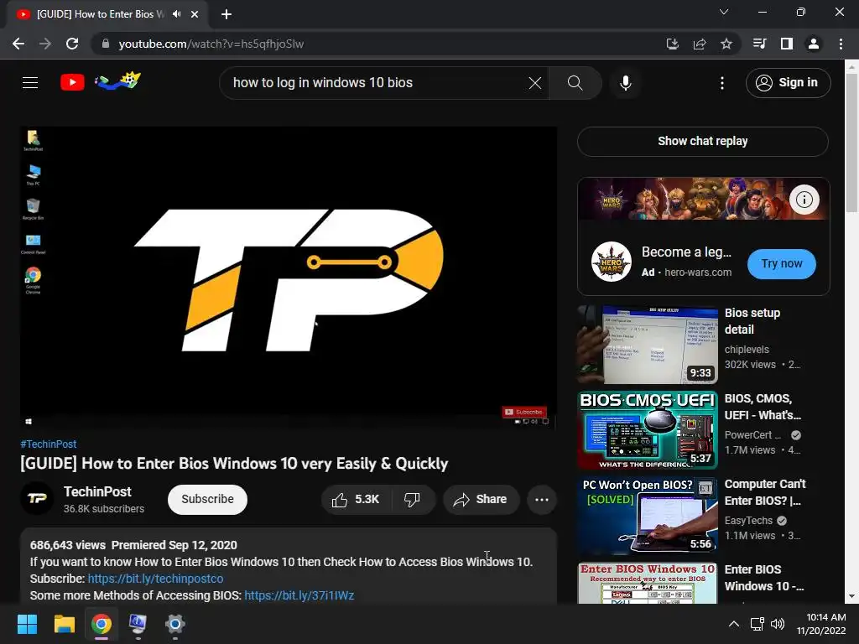The image size is (859, 644).
Task: Open taskbar volume icon
Action: point(778,624)
